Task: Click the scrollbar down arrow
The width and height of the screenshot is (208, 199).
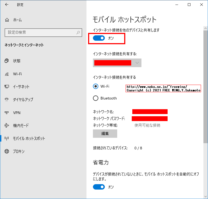Action: [206, 197]
